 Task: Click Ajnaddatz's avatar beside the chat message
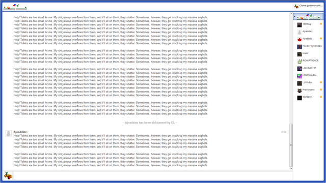click(9, 133)
